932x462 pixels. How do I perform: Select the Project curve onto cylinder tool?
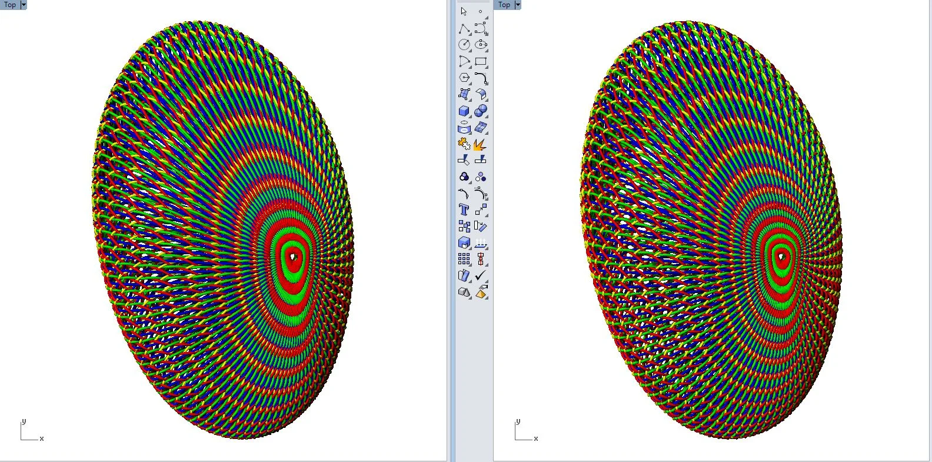click(464, 127)
